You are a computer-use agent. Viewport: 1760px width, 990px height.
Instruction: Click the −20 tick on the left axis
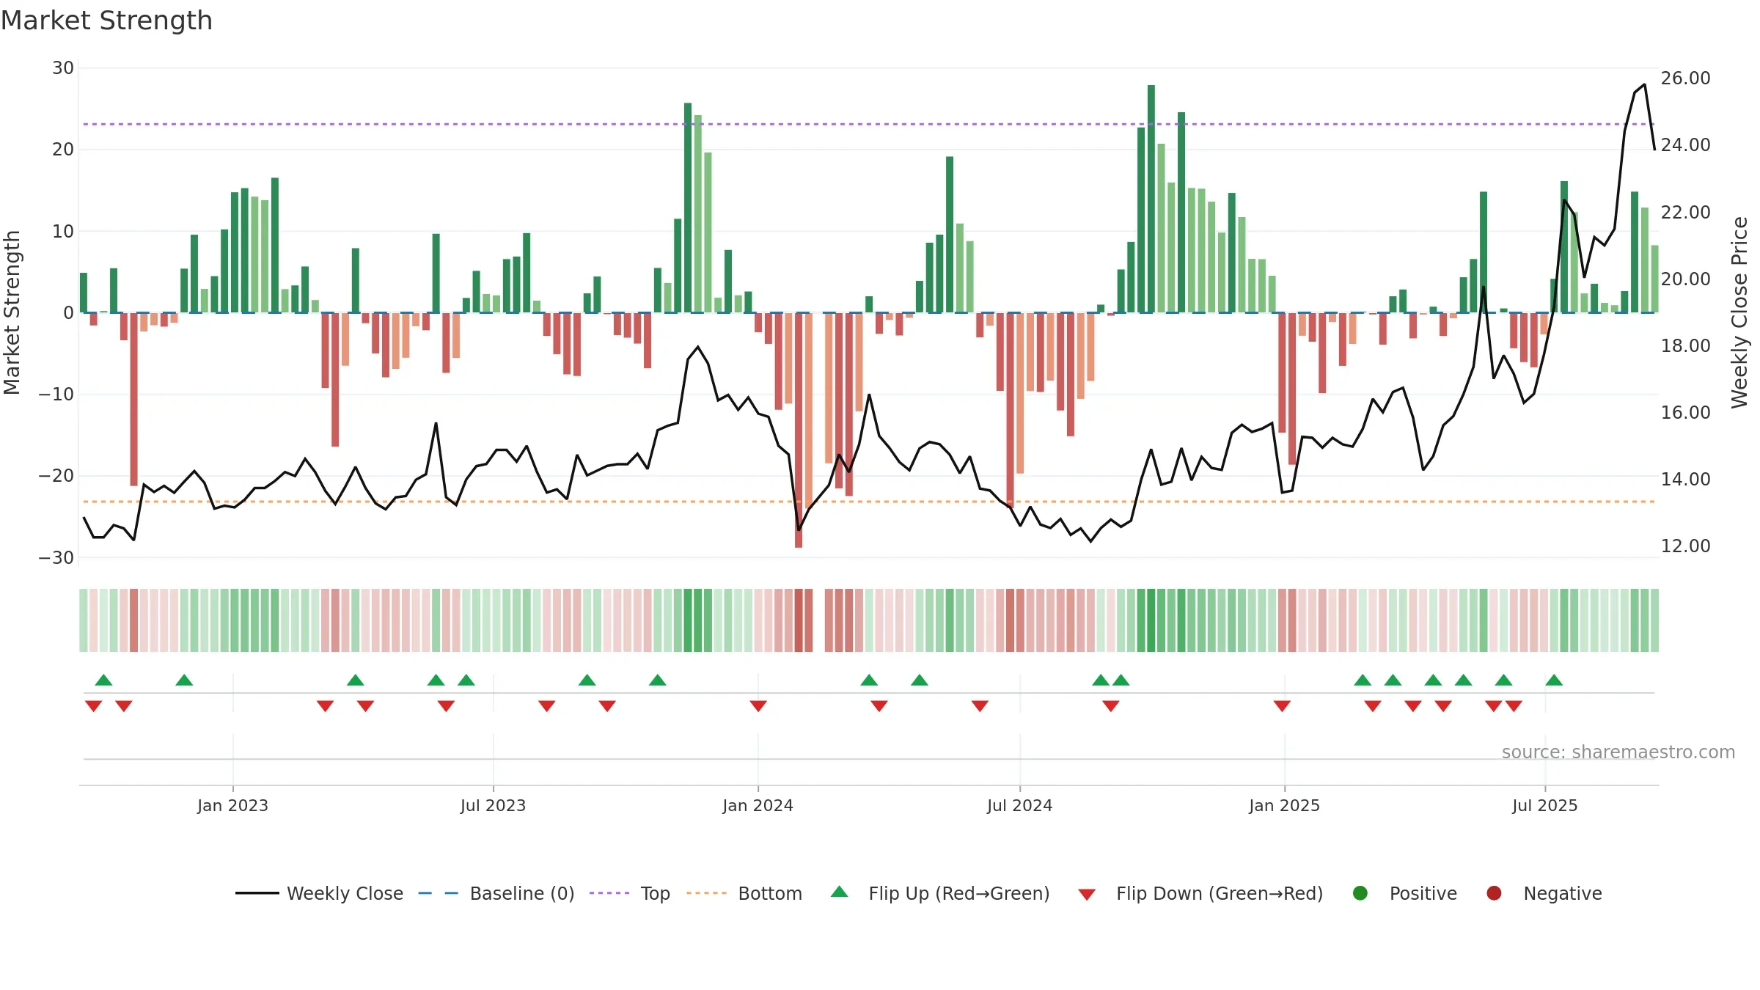[x=56, y=476]
